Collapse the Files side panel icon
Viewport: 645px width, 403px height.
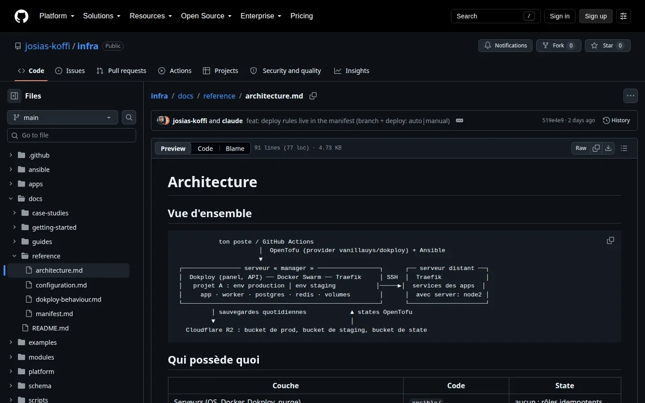tap(14, 96)
